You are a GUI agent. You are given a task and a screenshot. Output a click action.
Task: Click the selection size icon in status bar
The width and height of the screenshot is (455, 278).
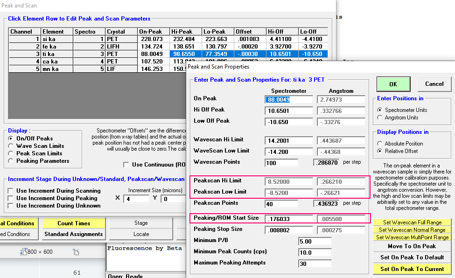pos(76,252)
